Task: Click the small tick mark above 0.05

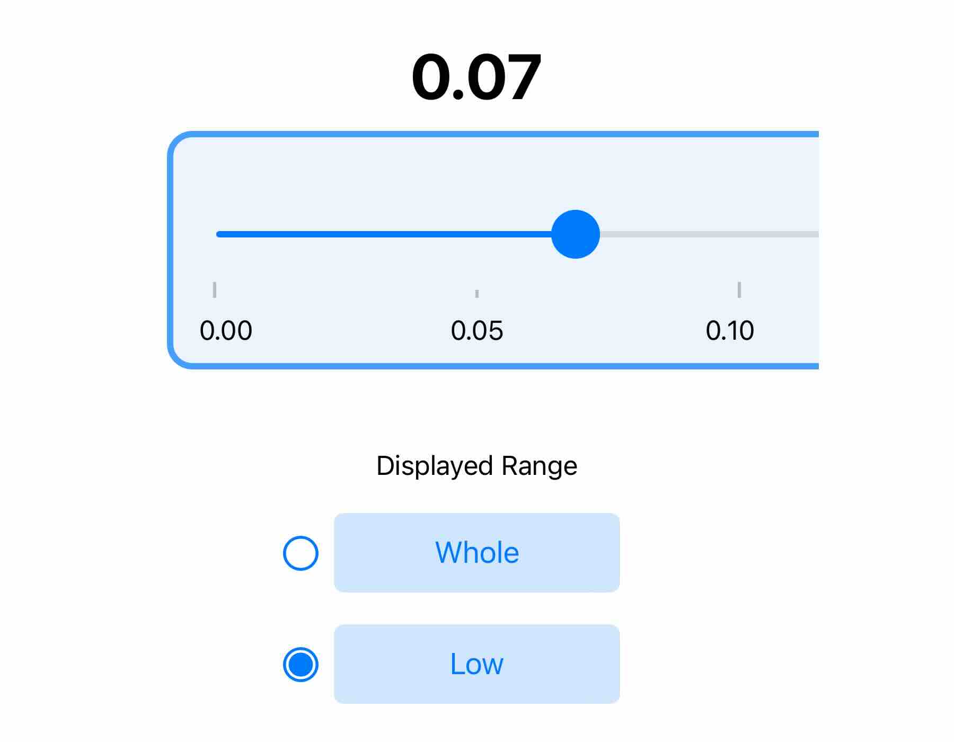Action: click(x=477, y=294)
